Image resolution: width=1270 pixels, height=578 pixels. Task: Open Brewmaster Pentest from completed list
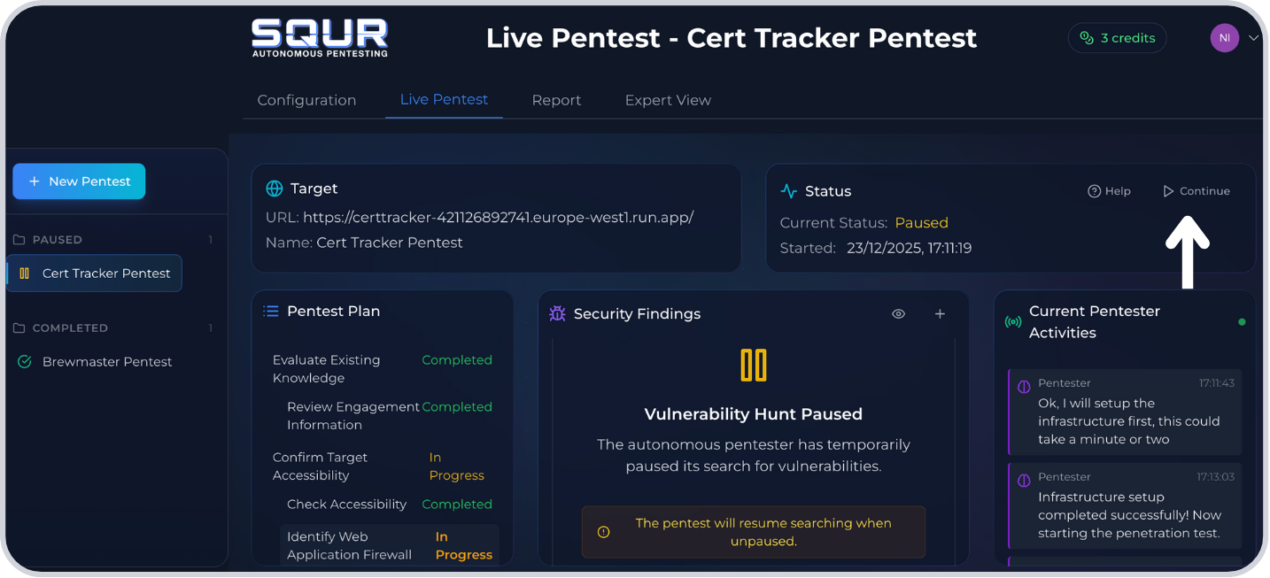tap(106, 362)
